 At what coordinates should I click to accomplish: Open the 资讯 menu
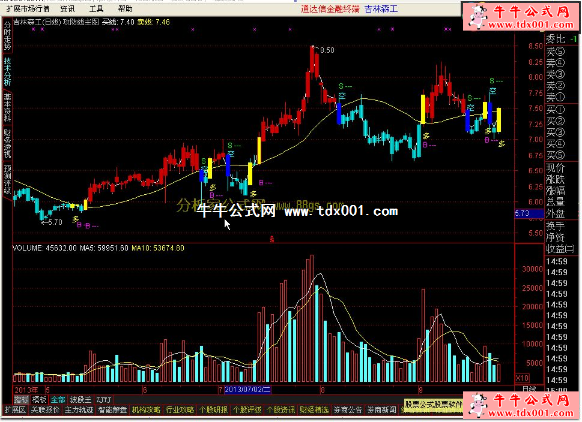67,8
